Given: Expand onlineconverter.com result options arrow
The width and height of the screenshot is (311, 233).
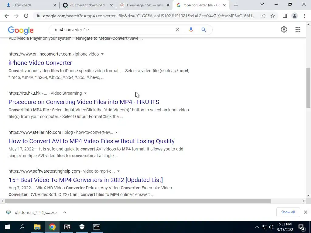Looking at the screenshot, I should pos(102,54).
